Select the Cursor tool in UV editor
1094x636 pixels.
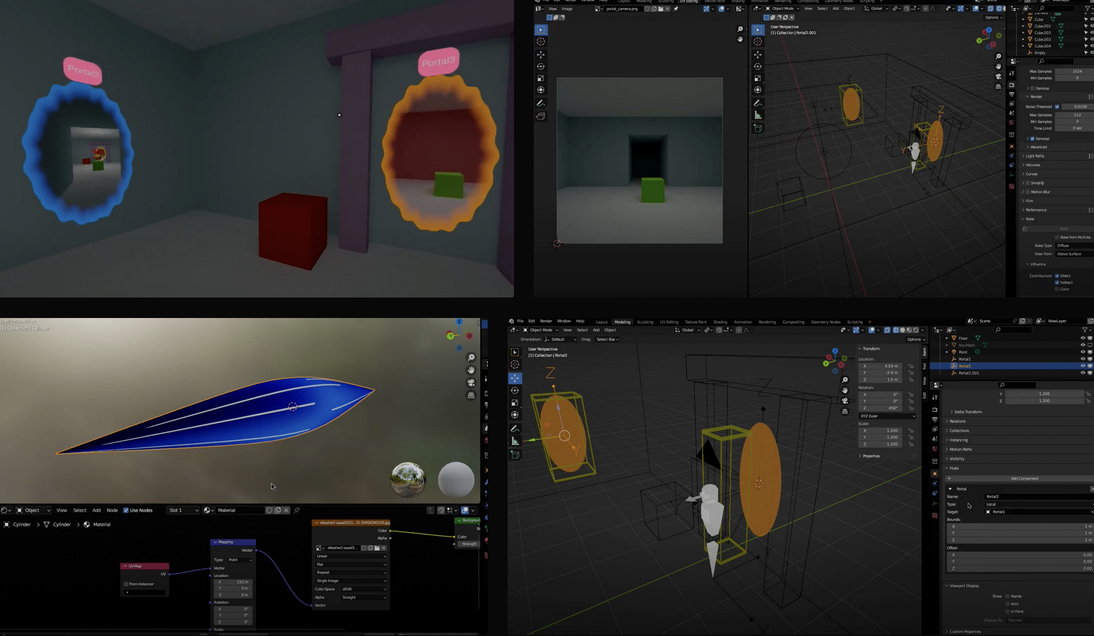coord(541,41)
